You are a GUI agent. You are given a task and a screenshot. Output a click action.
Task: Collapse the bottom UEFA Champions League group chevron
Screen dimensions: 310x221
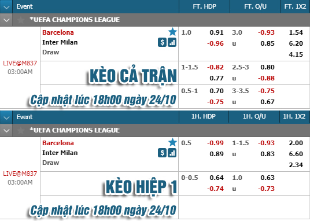(x=6, y=130)
